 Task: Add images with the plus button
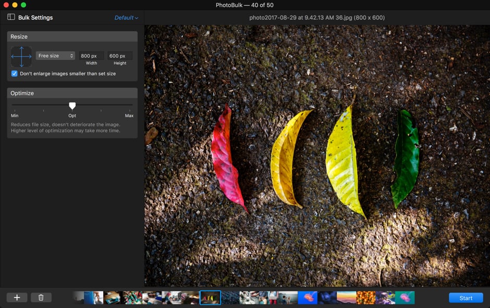click(17, 298)
